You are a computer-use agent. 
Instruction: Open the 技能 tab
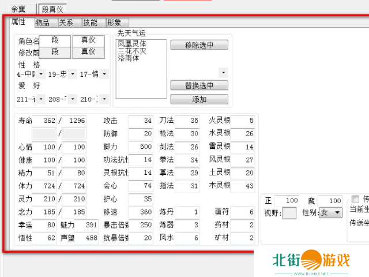coord(90,23)
